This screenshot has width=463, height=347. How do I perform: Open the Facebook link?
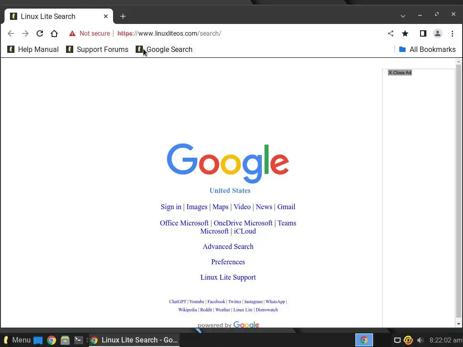[216, 301]
